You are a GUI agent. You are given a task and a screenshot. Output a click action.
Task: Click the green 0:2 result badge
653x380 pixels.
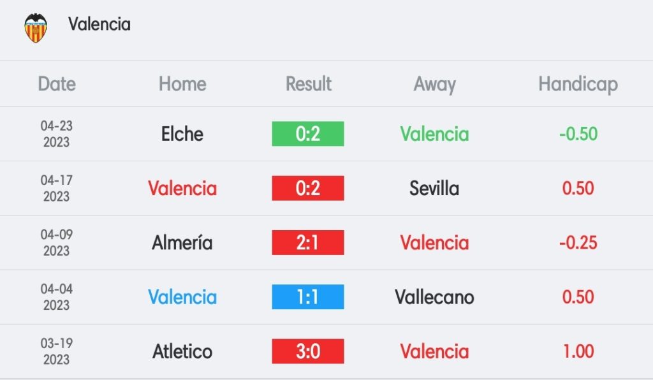point(308,134)
